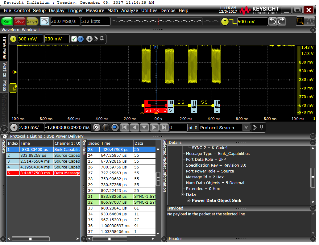The width and height of the screenshot is (319, 245).
Task: Click the channel 1 ground level marker
Action: click(x=13, y=88)
